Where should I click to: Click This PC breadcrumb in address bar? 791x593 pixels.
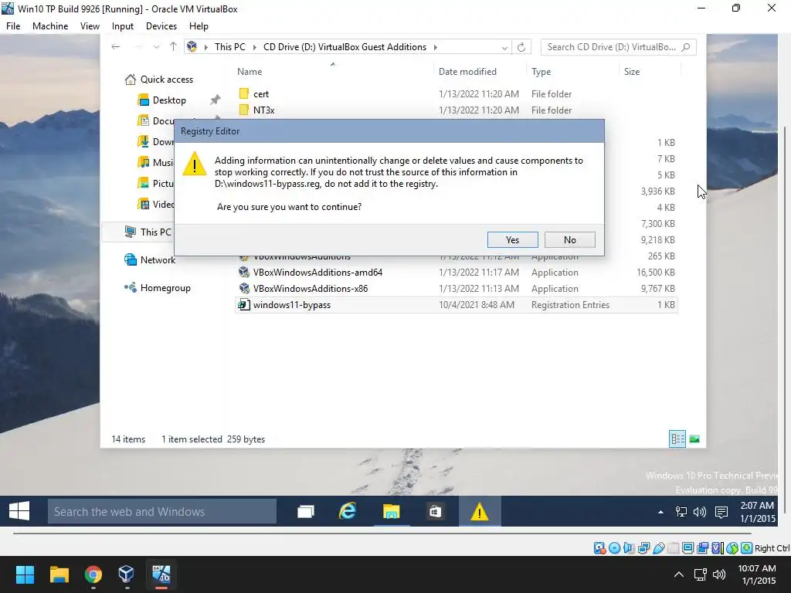230,47
